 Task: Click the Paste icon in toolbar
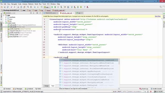24,7
